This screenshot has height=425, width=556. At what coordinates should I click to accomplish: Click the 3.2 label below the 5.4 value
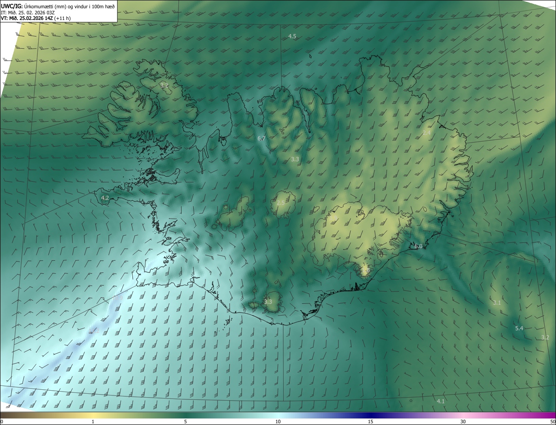coord(545,337)
